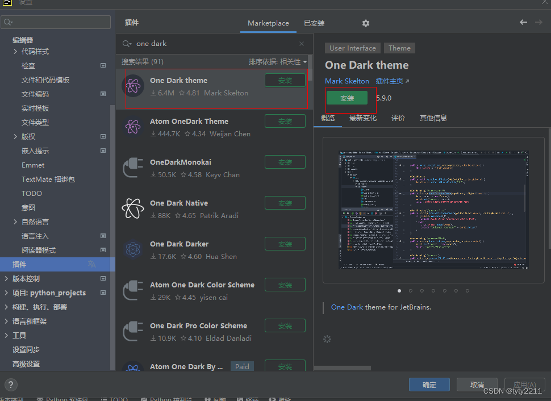Click the Atom OneDark Theme plugin icon
This screenshot has height=401, width=551.
point(133,127)
